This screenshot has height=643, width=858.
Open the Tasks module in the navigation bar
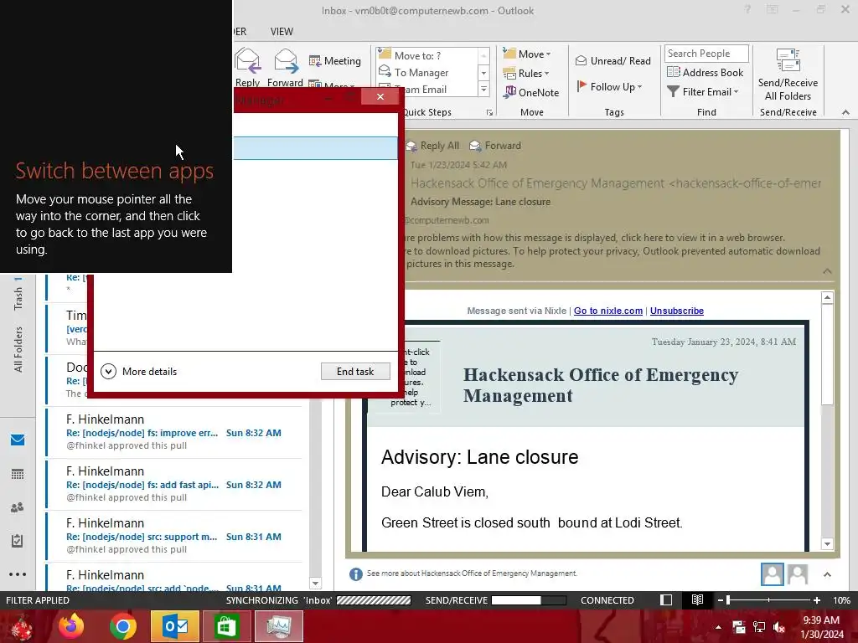tap(18, 541)
